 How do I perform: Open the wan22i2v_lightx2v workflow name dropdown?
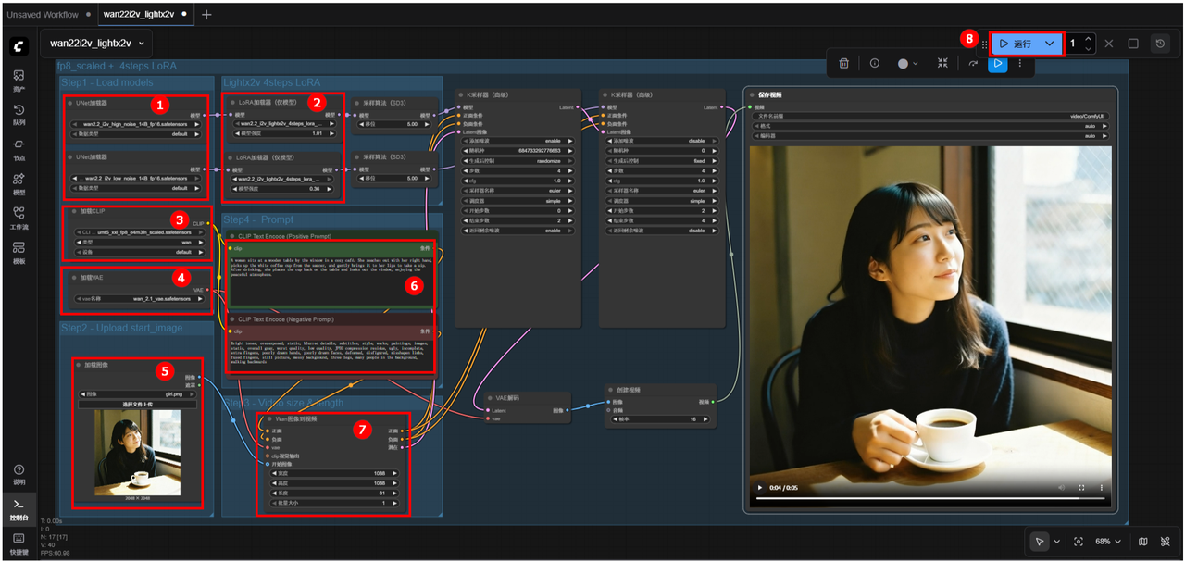point(96,43)
